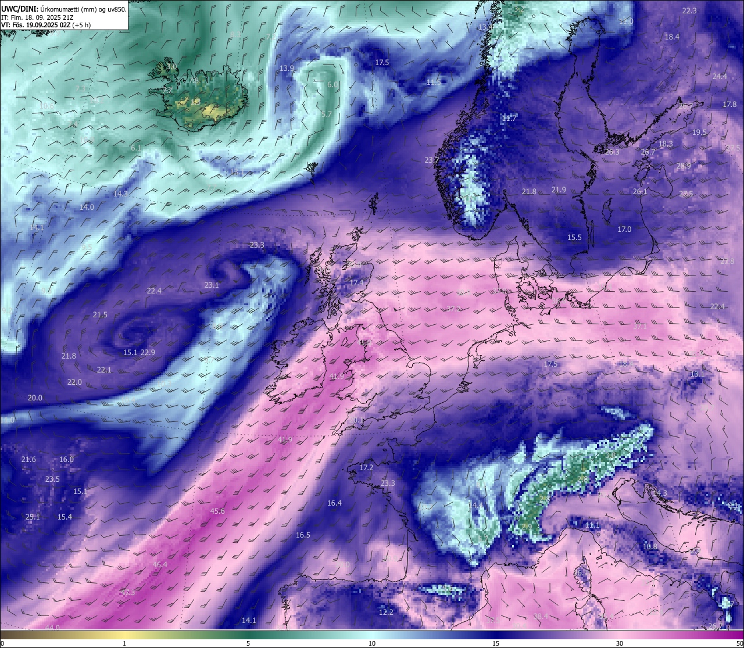Image resolution: width=744 pixels, height=648 pixels.
Task: Click the map value '18.4'
Action: (672, 37)
